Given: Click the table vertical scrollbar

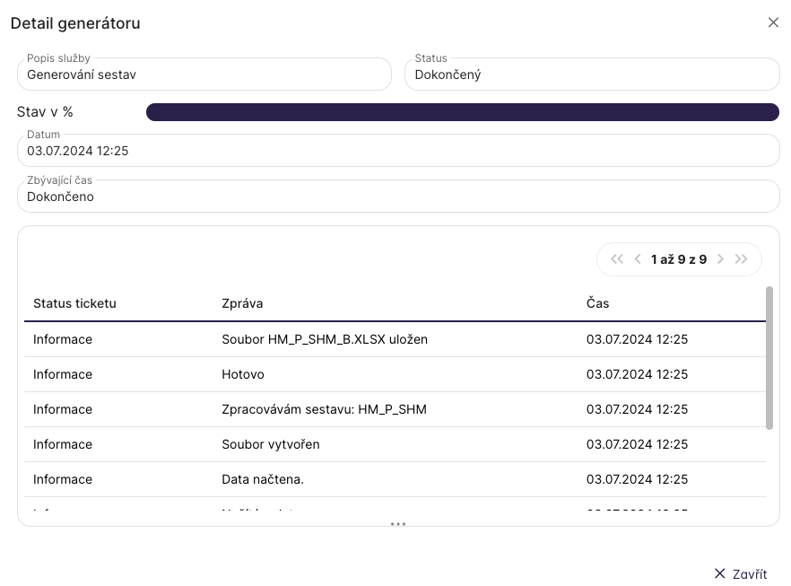Looking at the screenshot, I should (x=769, y=359).
